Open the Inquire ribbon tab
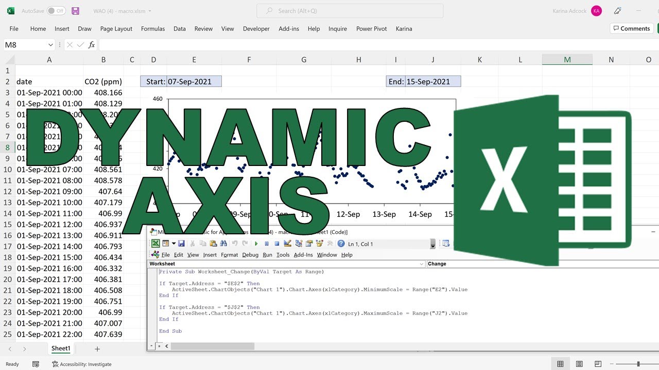 tap(338, 29)
